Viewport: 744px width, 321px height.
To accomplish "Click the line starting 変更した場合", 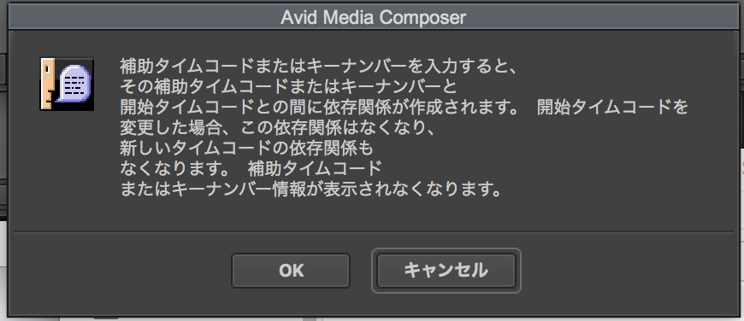I will [x=276, y=128].
